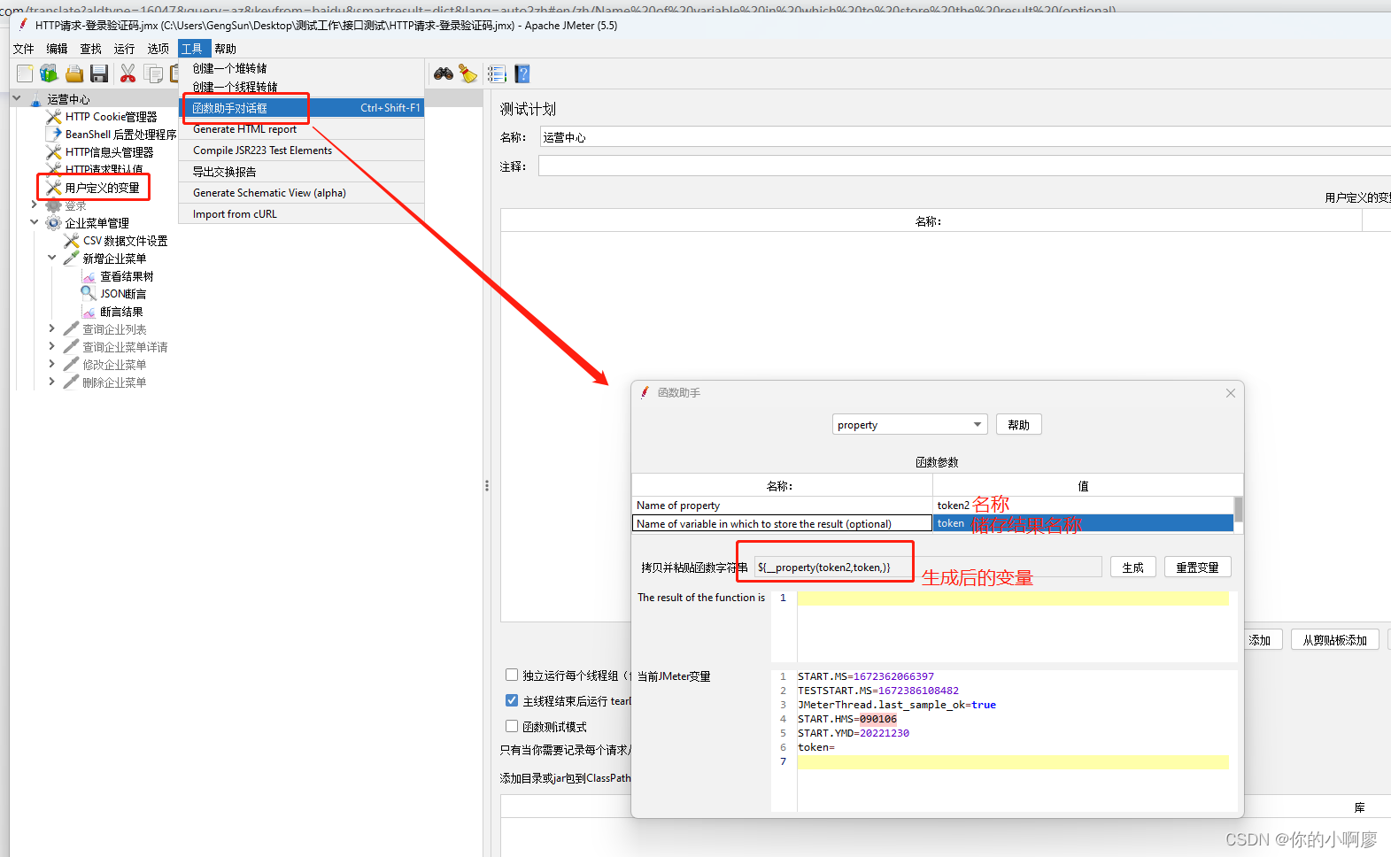1391x857 pixels.
Task: Expand the 修改企业菜单 tree node
Action: (x=52, y=364)
